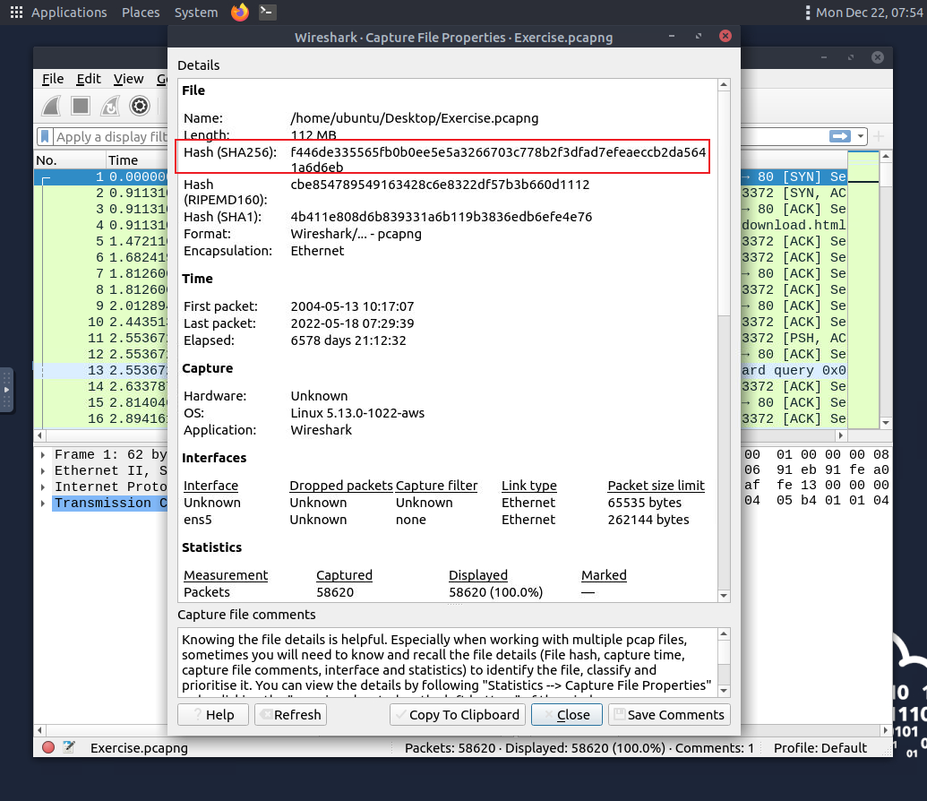Click the red capture status indicator in status bar
Screen dimensions: 927x801
(48, 748)
